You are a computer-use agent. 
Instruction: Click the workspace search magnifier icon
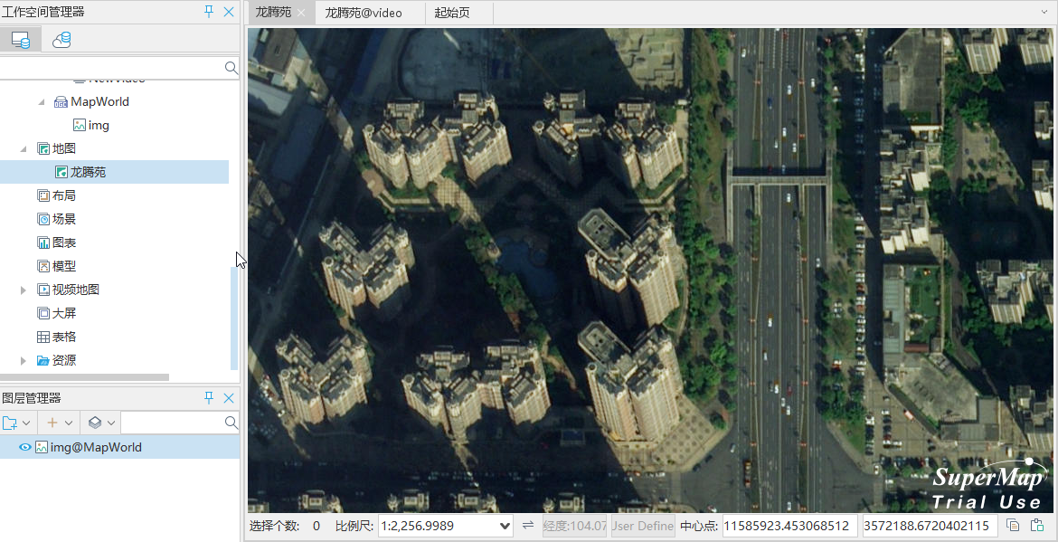pyautogui.click(x=231, y=68)
